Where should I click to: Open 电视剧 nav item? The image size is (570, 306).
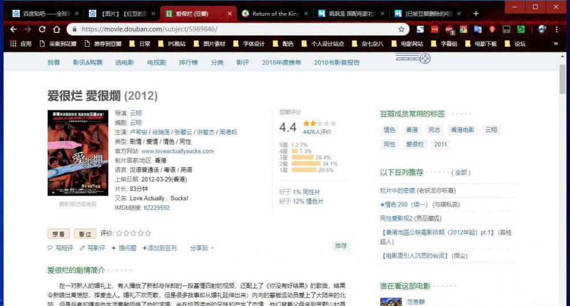[x=156, y=63]
